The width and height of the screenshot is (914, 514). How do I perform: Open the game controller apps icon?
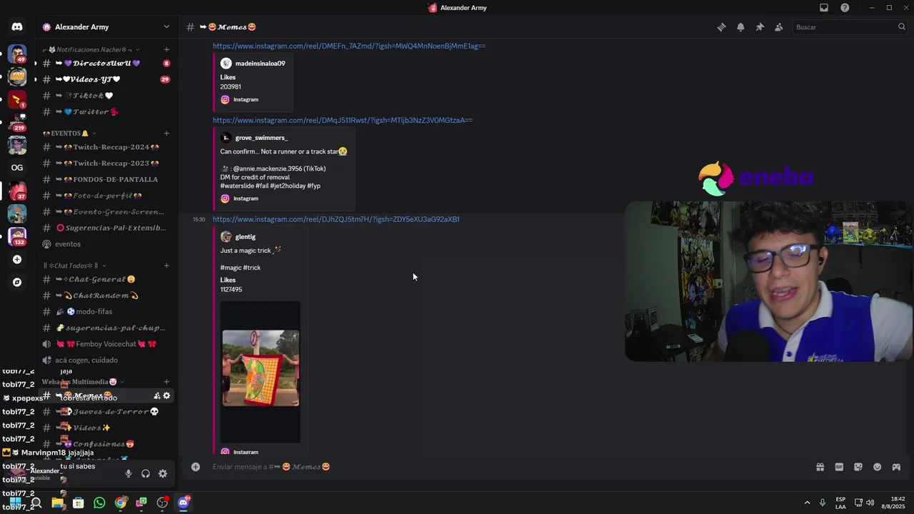click(x=896, y=467)
